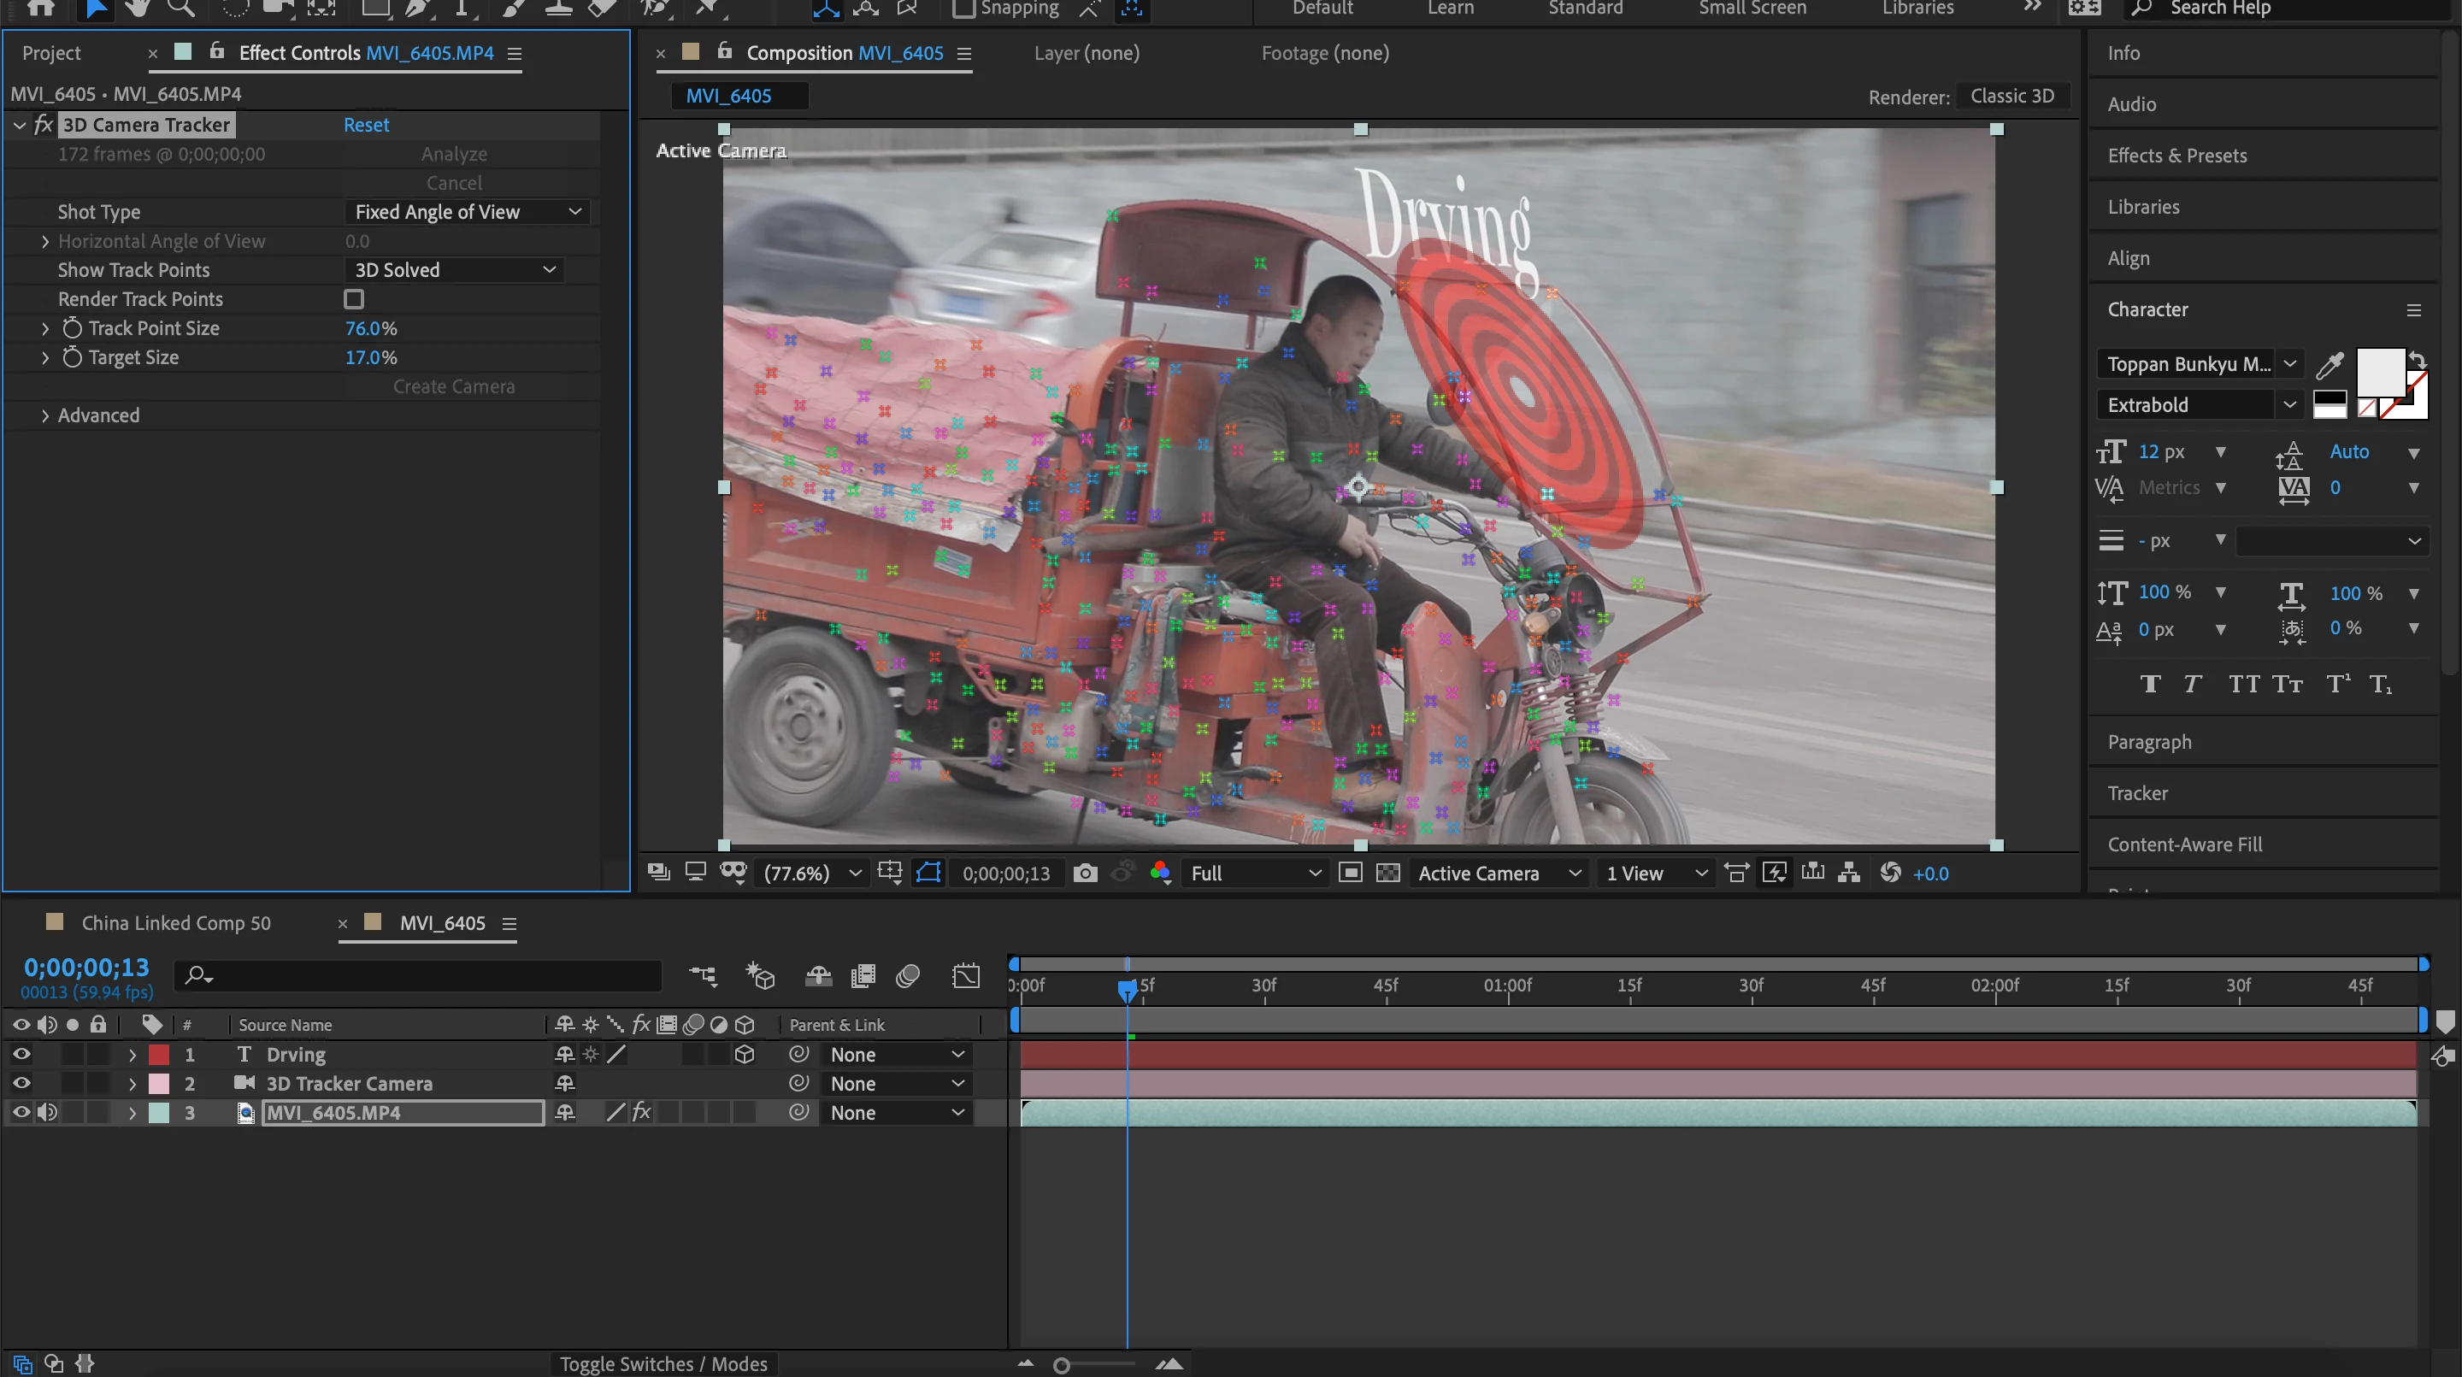Toggle mask and shape path visibility
The width and height of the screenshot is (2462, 1377).
[x=928, y=874]
